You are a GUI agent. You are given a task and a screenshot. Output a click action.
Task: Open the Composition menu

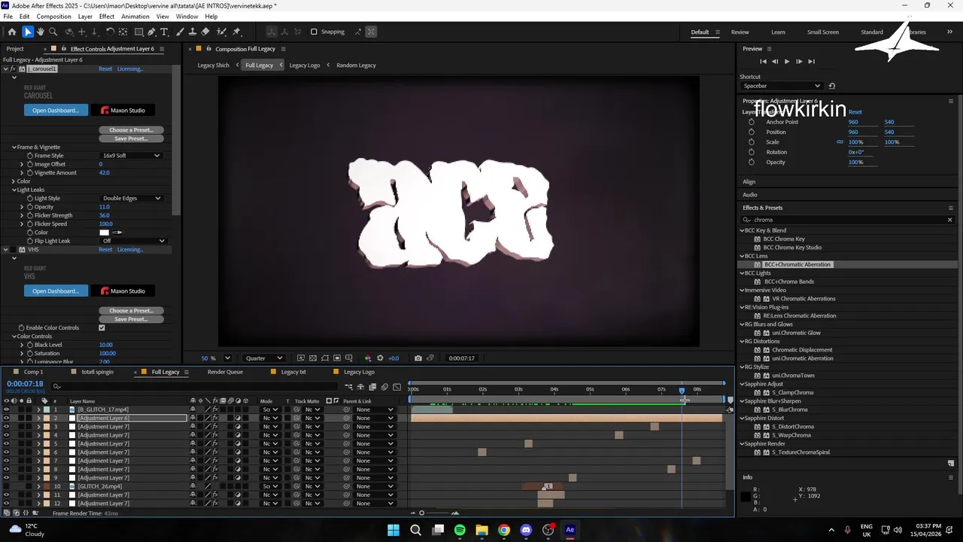click(53, 17)
